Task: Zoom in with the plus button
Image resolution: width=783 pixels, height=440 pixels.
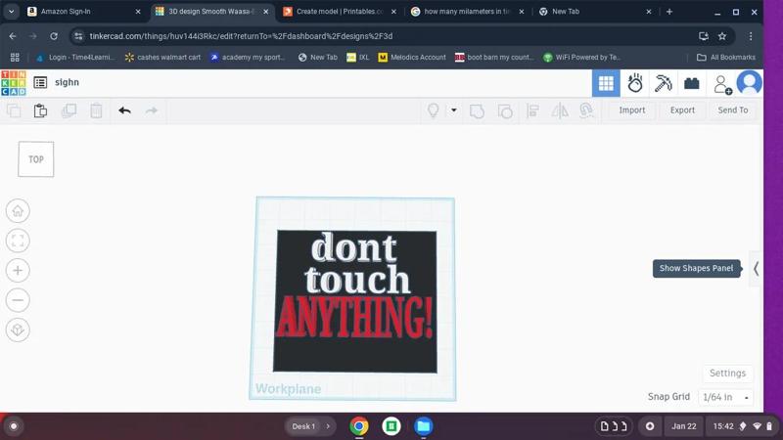Action: 18,271
